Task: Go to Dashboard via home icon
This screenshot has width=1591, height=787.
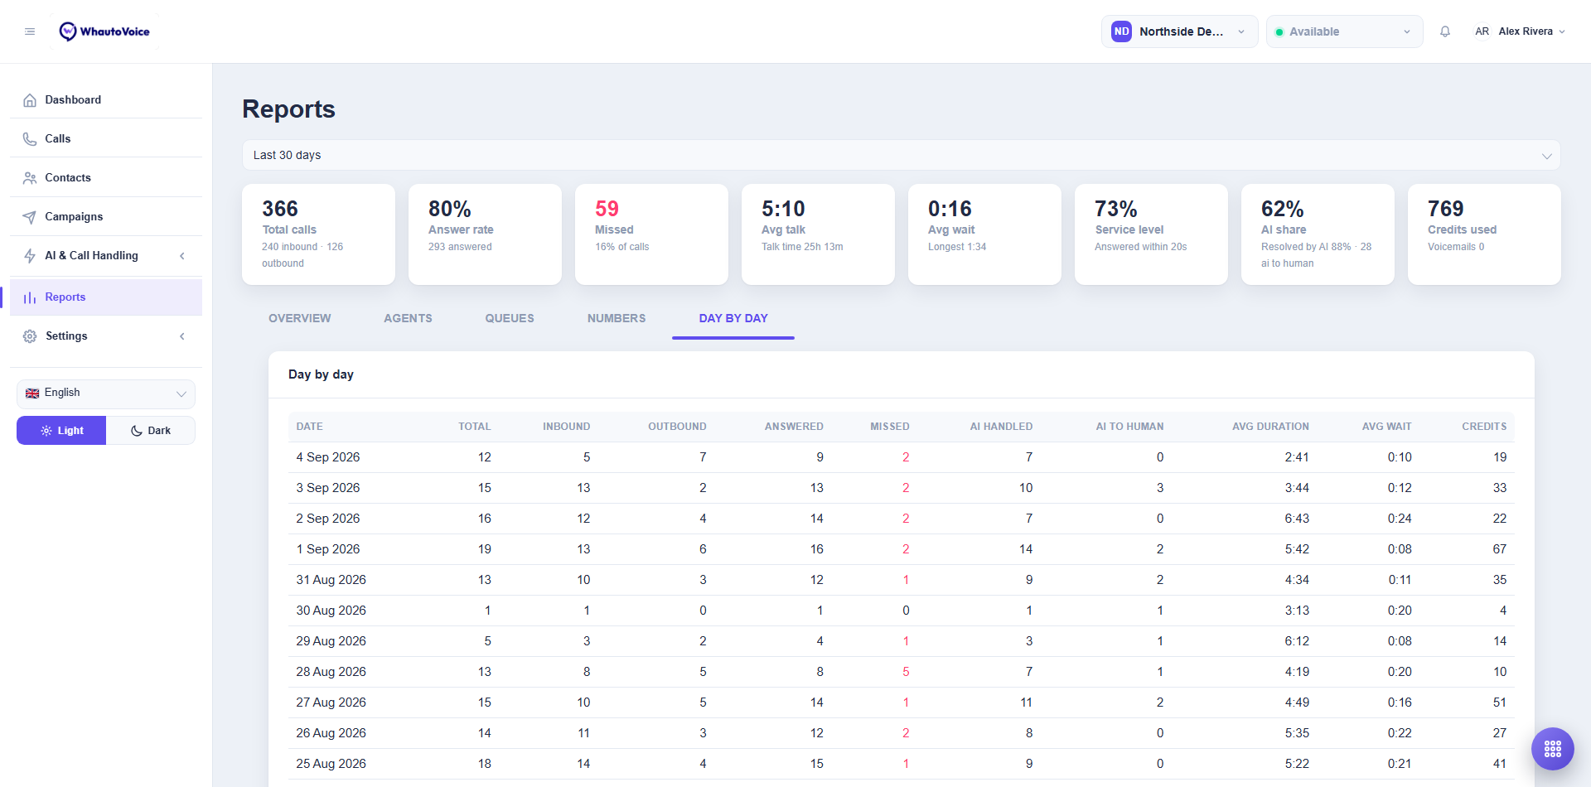Action: point(30,100)
